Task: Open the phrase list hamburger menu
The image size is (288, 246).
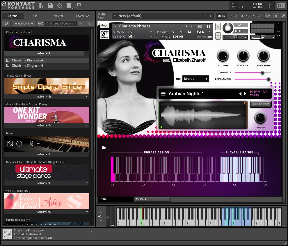Action: point(163,94)
